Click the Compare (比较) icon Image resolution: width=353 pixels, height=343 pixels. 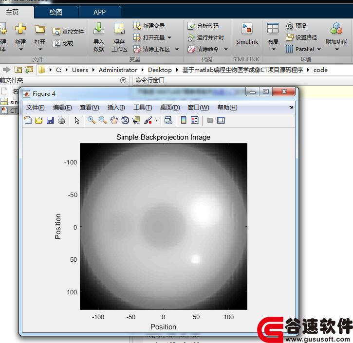(x=56, y=43)
